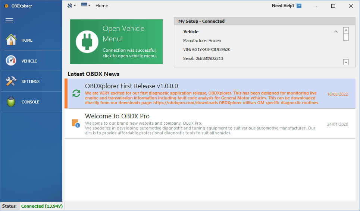Click the Need Help question mark icon
Viewport: 360px width, 211px height.
(299, 6)
